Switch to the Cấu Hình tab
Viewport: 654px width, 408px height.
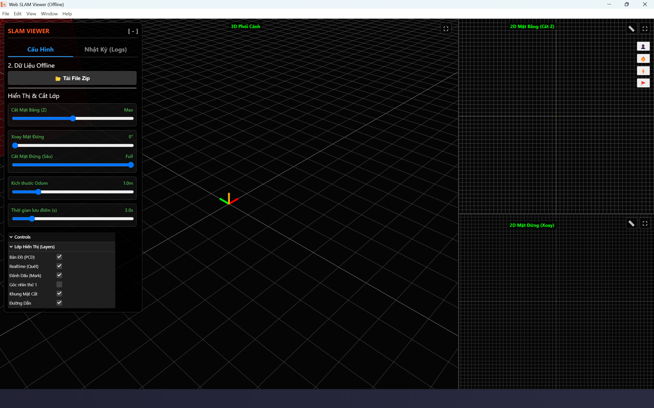tap(41, 50)
